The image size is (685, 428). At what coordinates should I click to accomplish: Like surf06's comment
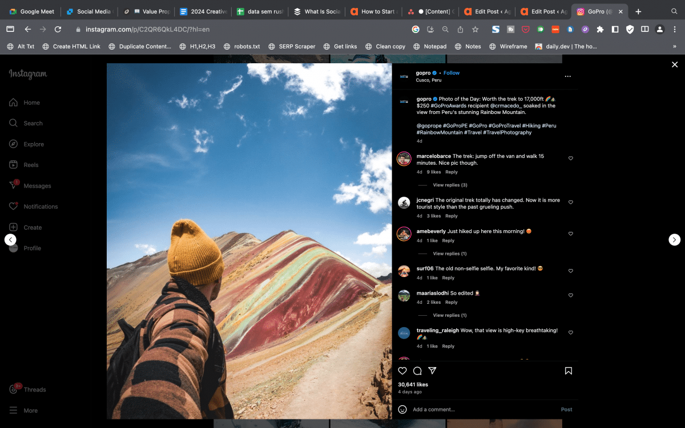[571, 271]
